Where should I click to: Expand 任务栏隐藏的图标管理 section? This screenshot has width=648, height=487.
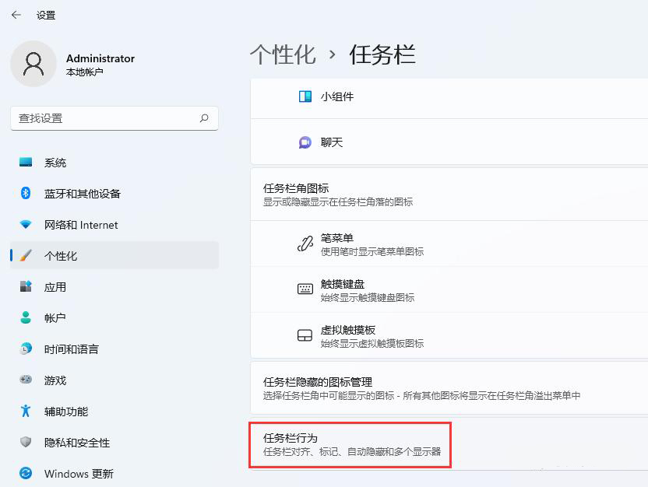(x=449, y=388)
